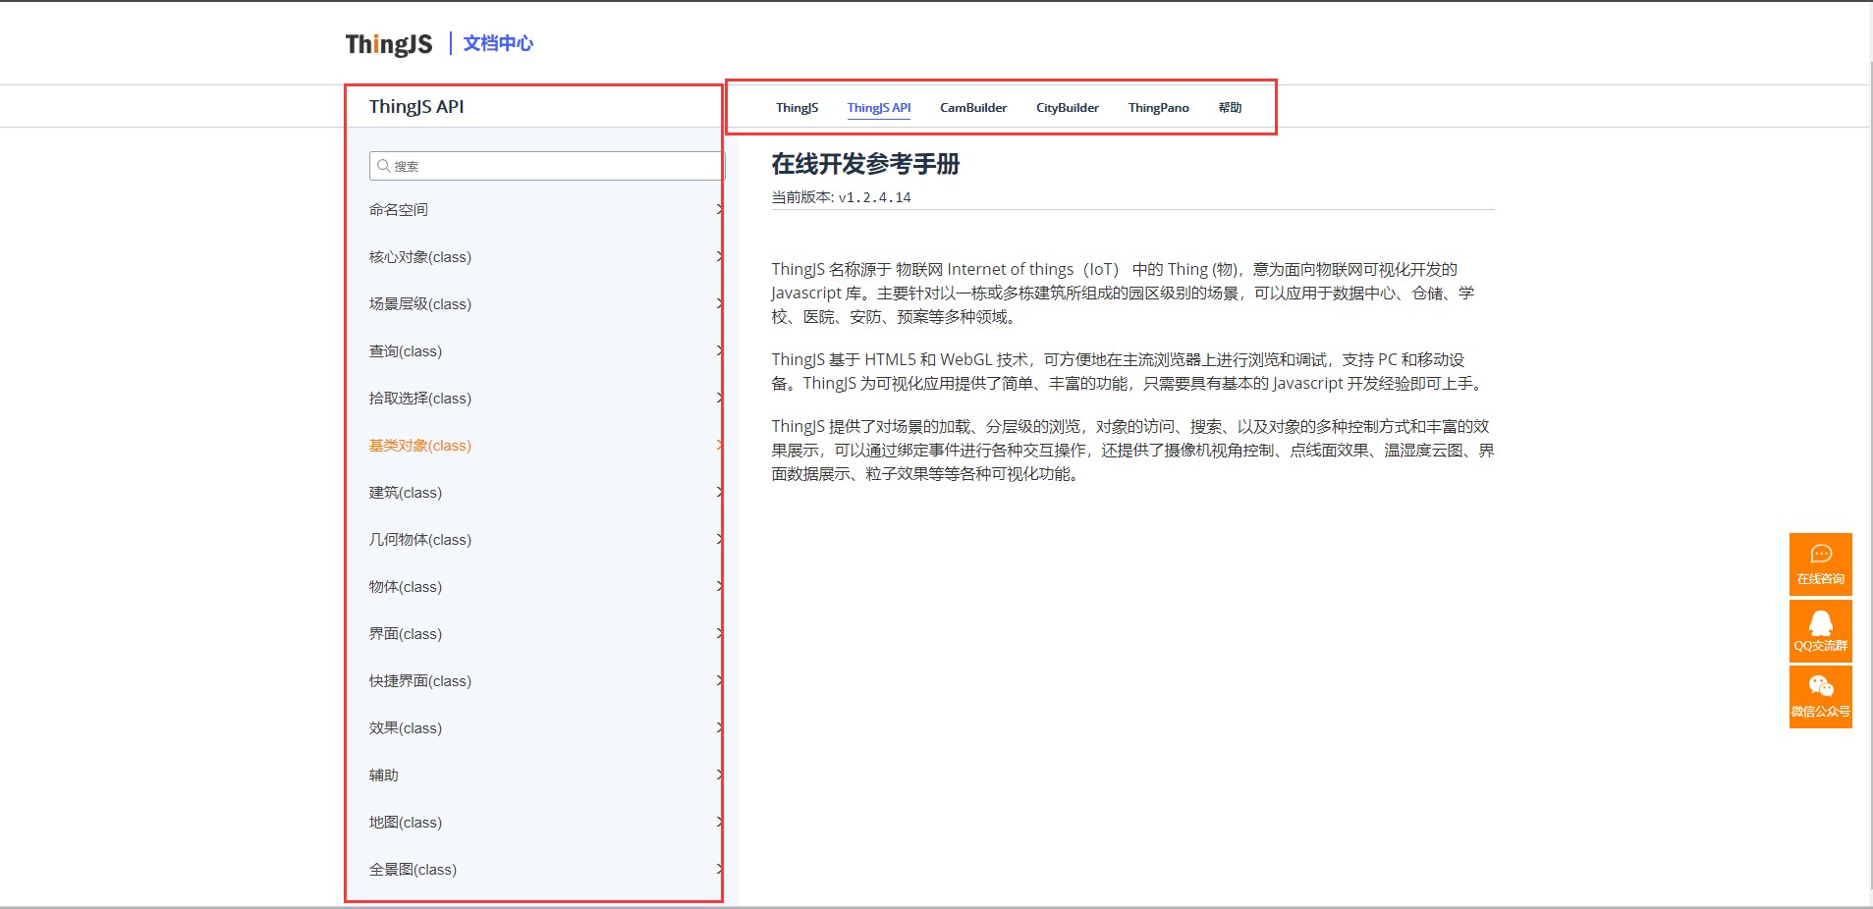Expand the 物体(class) arrow
Image resolution: width=1873 pixels, height=909 pixels.
point(719,586)
